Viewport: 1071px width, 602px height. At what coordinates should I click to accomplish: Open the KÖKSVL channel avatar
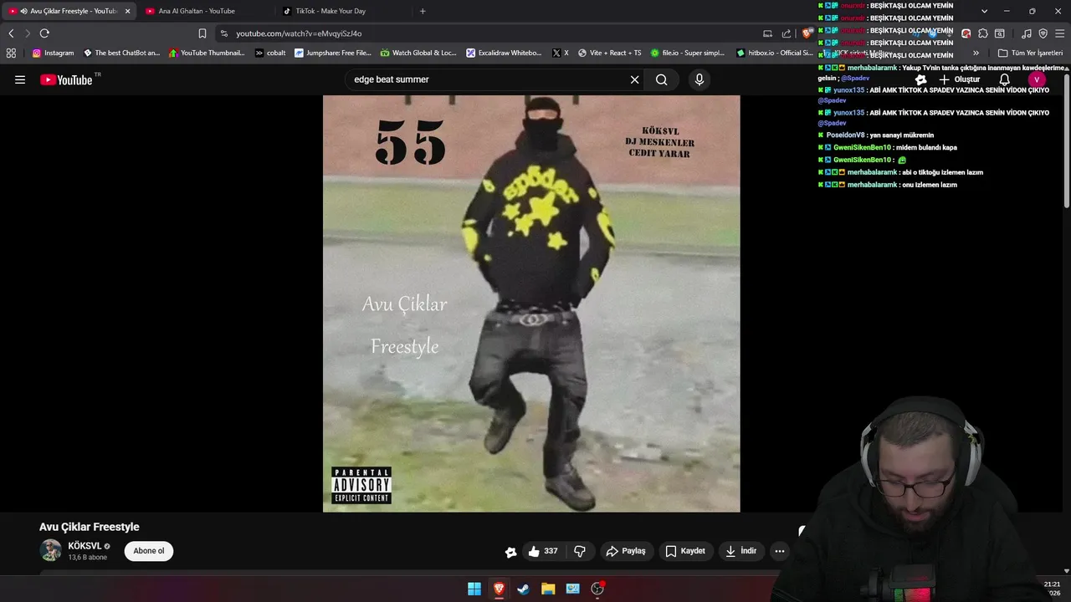(51, 550)
